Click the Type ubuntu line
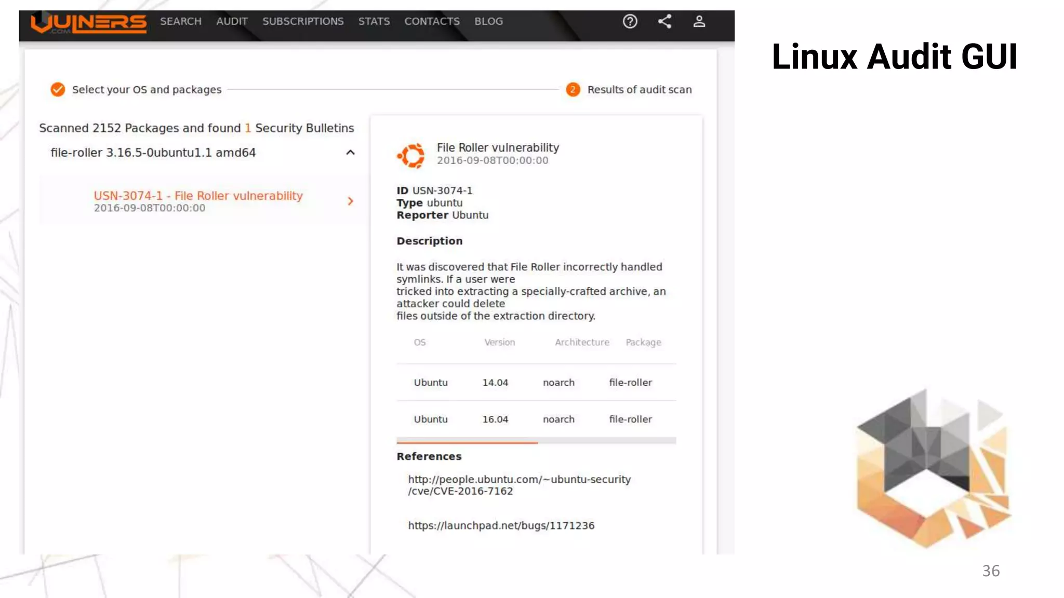Image resolution: width=1064 pixels, height=598 pixels. coord(429,203)
